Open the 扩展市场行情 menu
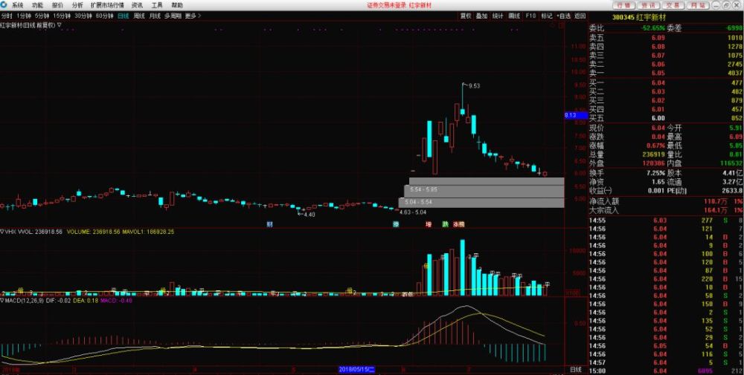Viewport: 744px width, 375px height. (107, 6)
